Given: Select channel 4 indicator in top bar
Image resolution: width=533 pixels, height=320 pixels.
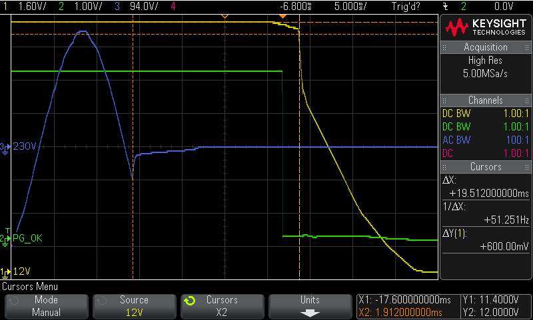Looking at the screenshot, I should pos(173,6).
